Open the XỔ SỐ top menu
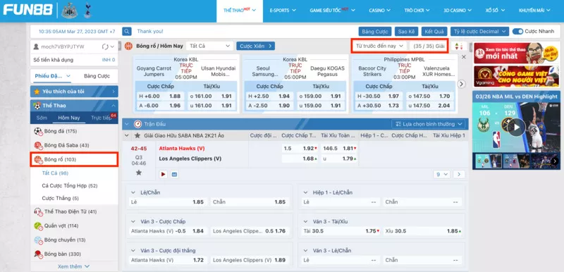The image size is (564, 272). (x=495, y=11)
